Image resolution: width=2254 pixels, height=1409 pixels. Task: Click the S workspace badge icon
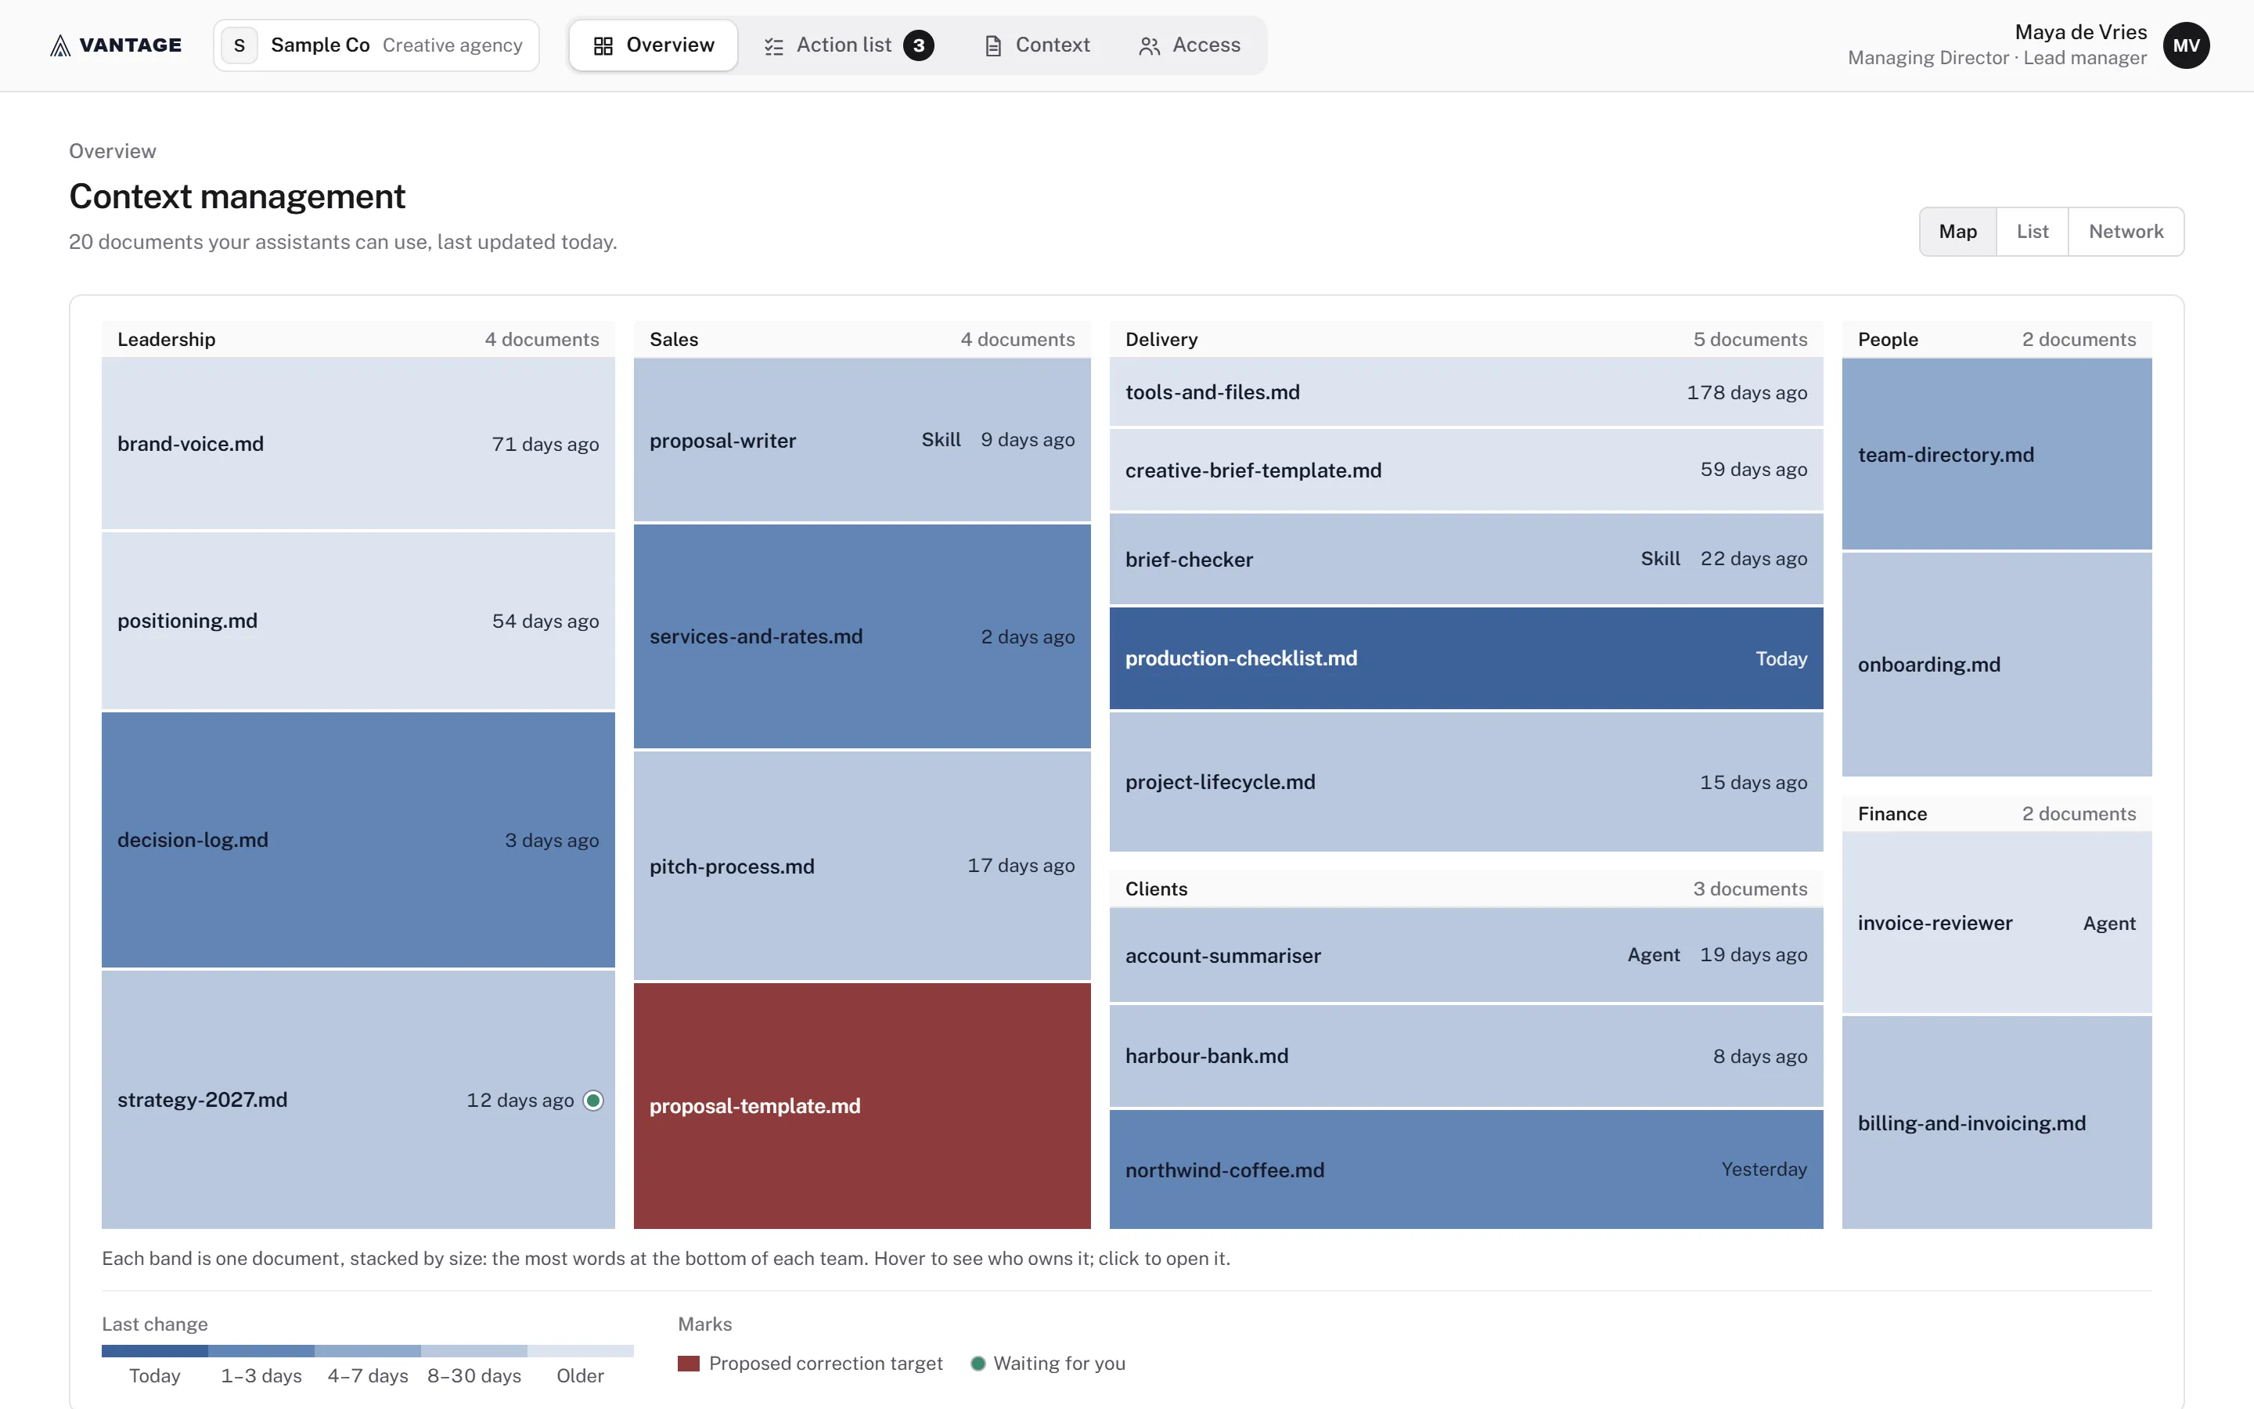(239, 45)
